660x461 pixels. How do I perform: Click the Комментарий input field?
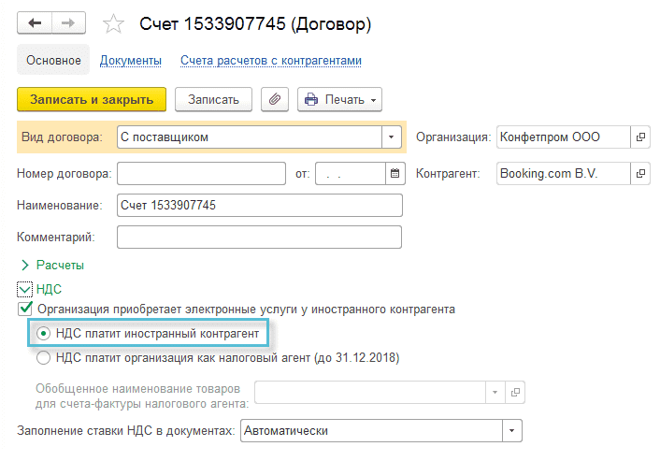pyautogui.click(x=259, y=238)
